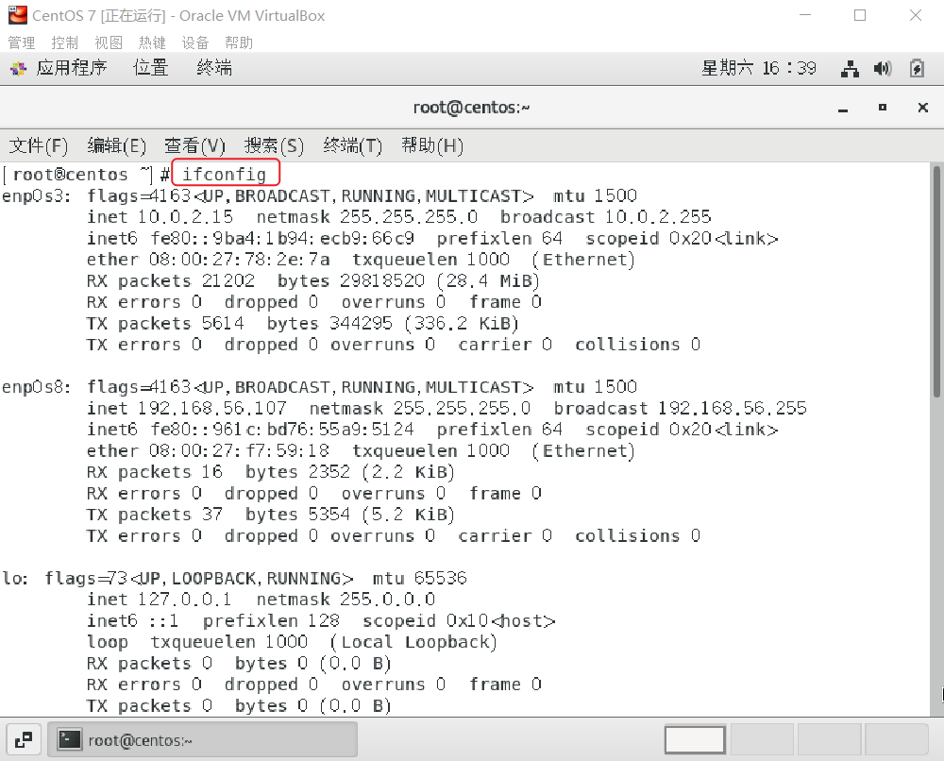Image resolution: width=944 pixels, height=761 pixels.
Task: Open the 应用程序 menu
Action: click(x=74, y=67)
